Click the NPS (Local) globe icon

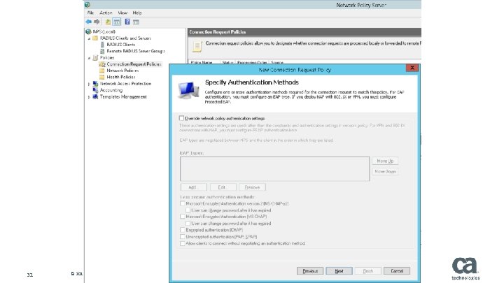point(88,31)
